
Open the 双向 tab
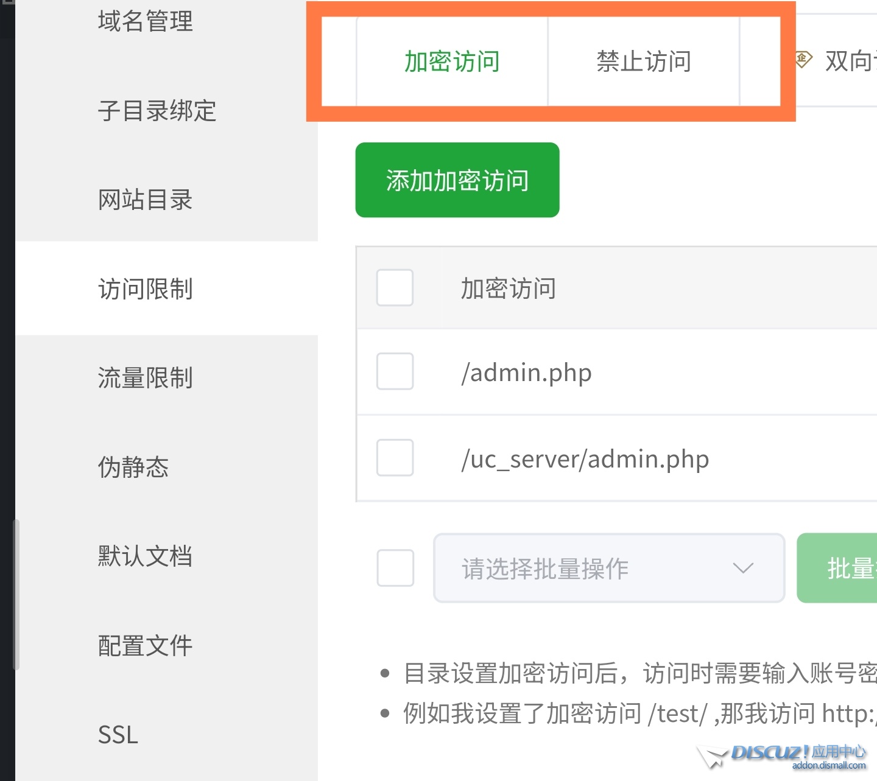pyautogui.click(x=850, y=61)
